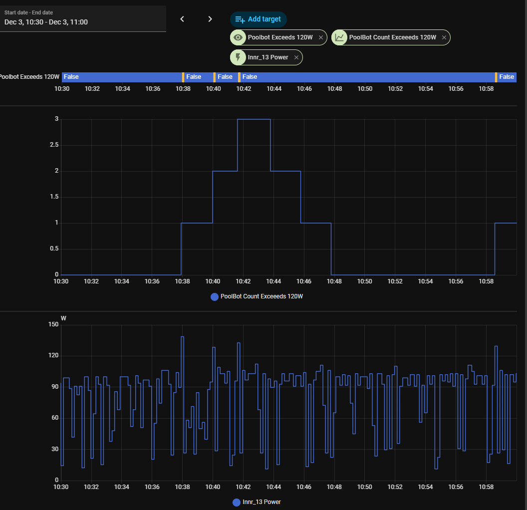The image size is (527, 510).
Task: Click first False segment in state timeline
Action: pos(122,77)
